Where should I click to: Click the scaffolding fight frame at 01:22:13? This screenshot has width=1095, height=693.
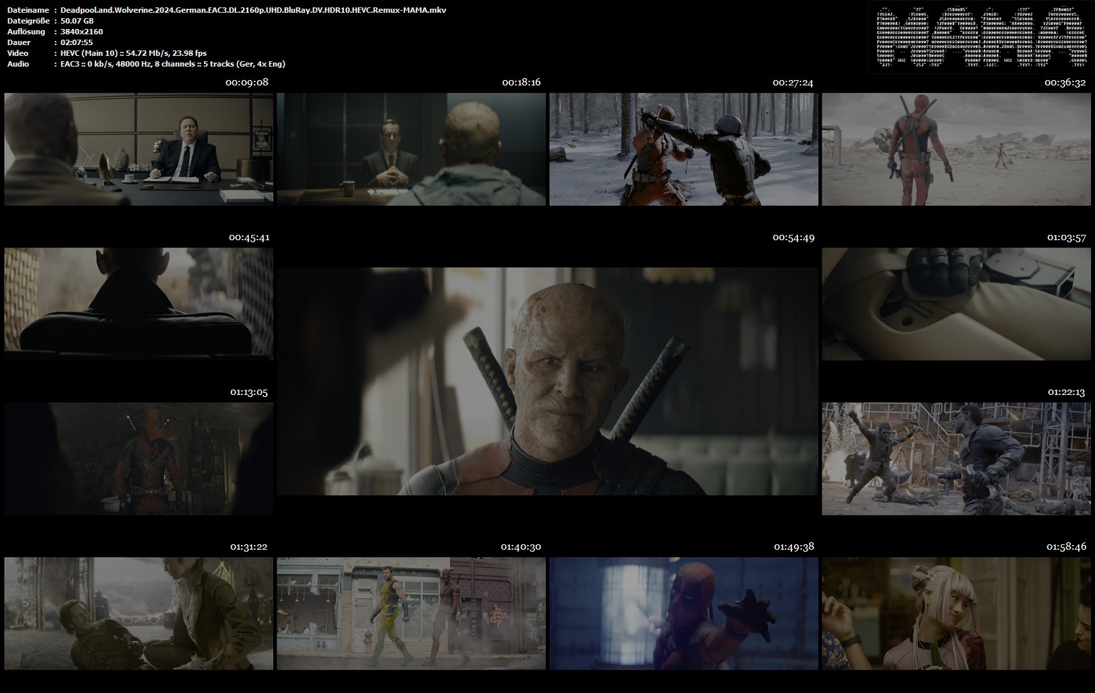click(956, 459)
